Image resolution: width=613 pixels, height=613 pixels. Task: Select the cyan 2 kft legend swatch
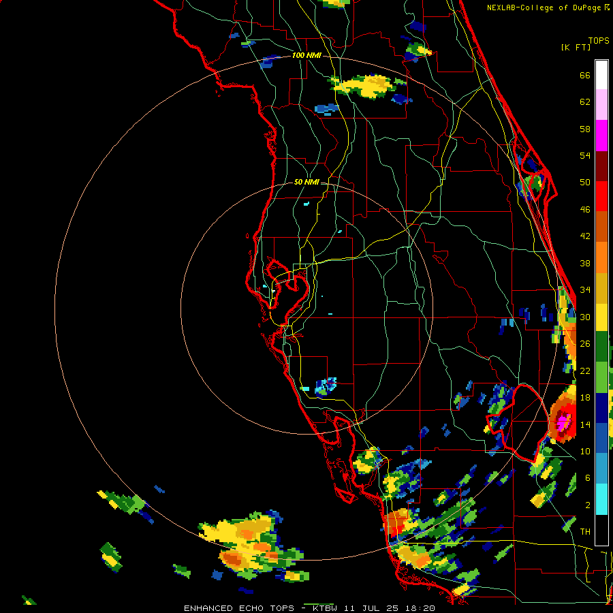[x=601, y=499]
